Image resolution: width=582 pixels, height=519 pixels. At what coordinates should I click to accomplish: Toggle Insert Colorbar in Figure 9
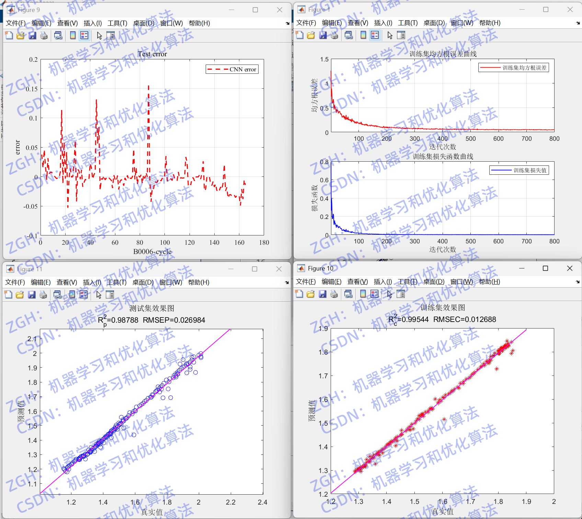click(73, 35)
